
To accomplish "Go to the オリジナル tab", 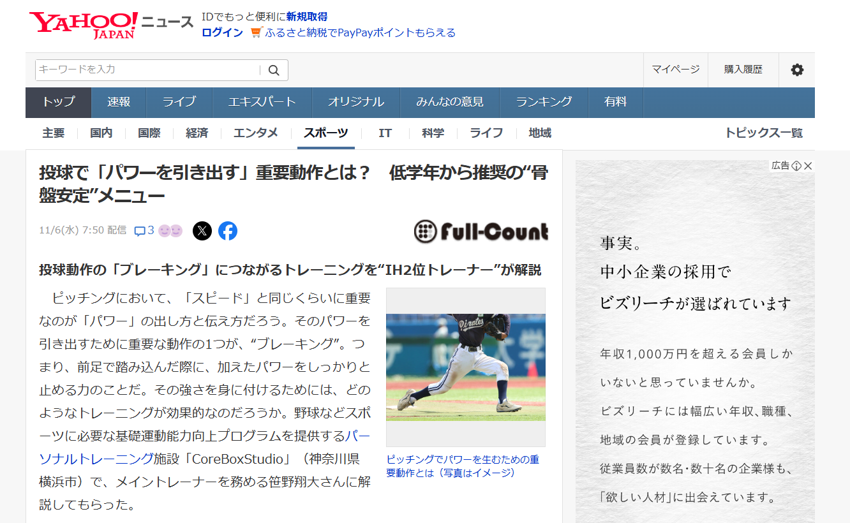I will click(x=355, y=102).
